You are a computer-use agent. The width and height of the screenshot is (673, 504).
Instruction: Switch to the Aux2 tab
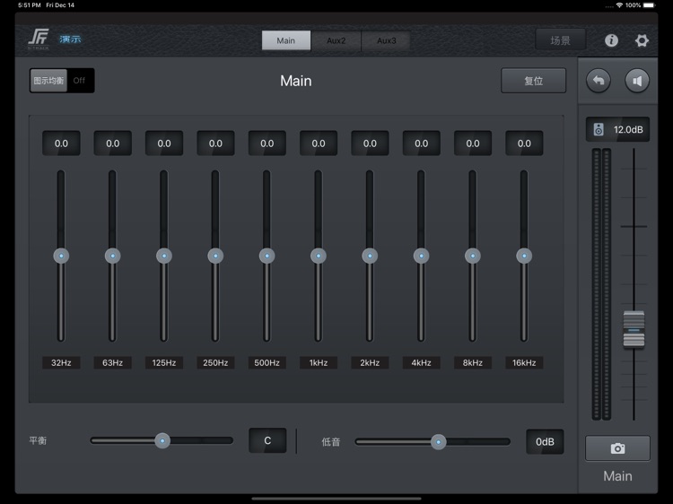click(336, 40)
